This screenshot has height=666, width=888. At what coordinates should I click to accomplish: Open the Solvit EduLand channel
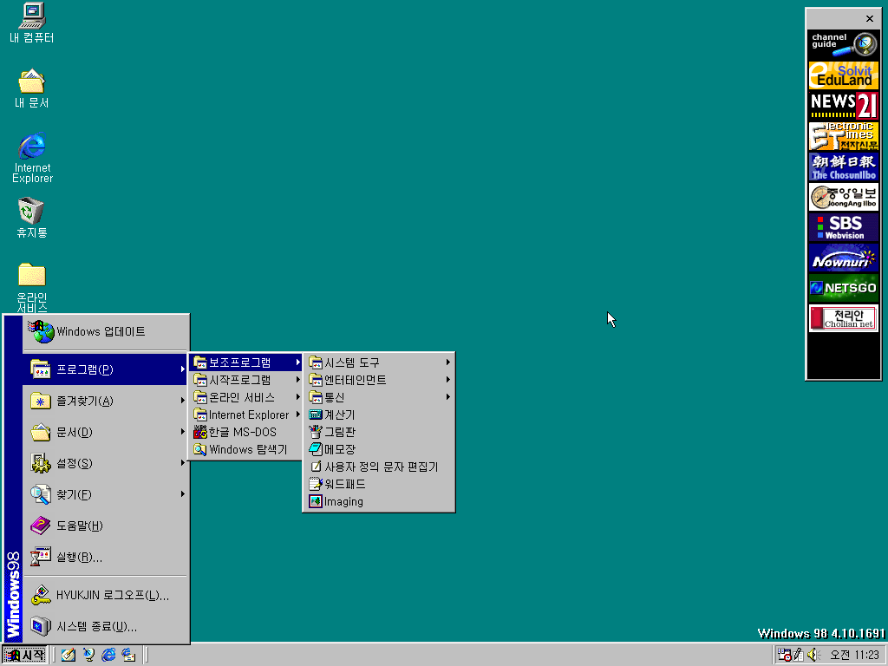pos(843,75)
